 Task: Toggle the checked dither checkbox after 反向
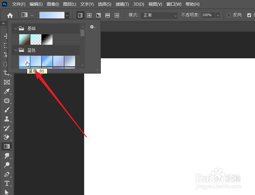click(249, 15)
